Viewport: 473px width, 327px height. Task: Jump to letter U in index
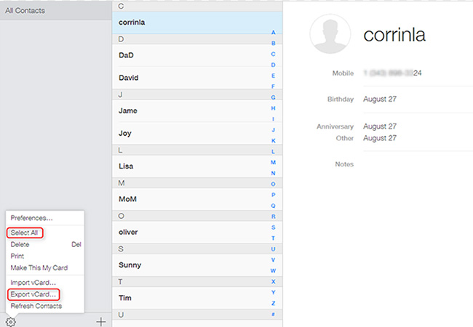click(274, 249)
